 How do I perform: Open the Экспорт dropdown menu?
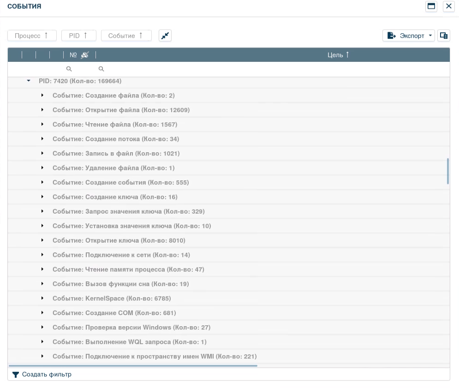pyautogui.click(x=408, y=36)
